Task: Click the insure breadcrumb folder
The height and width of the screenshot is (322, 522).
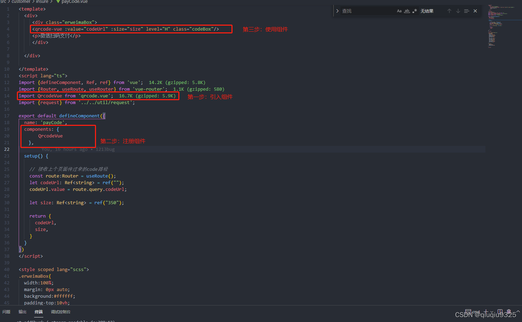Action: coord(42,2)
